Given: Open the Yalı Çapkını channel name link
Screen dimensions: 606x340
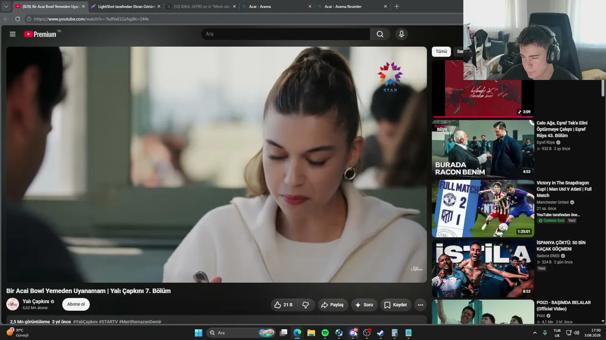Looking at the screenshot, I should coord(36,301).
